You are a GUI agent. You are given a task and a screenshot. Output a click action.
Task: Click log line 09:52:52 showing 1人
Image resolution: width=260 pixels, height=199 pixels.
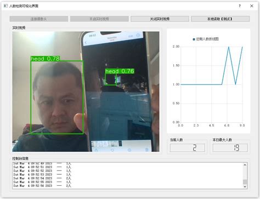point(42,170)
